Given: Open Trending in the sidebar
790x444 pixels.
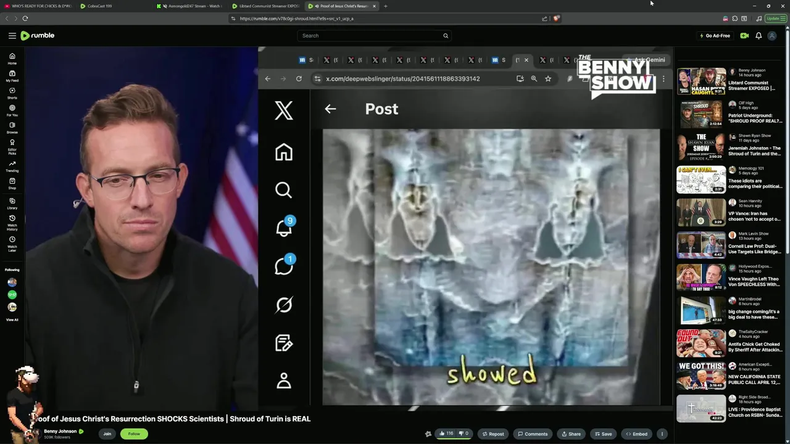Looking at the screenshot, I should click(x=12, y=166).
